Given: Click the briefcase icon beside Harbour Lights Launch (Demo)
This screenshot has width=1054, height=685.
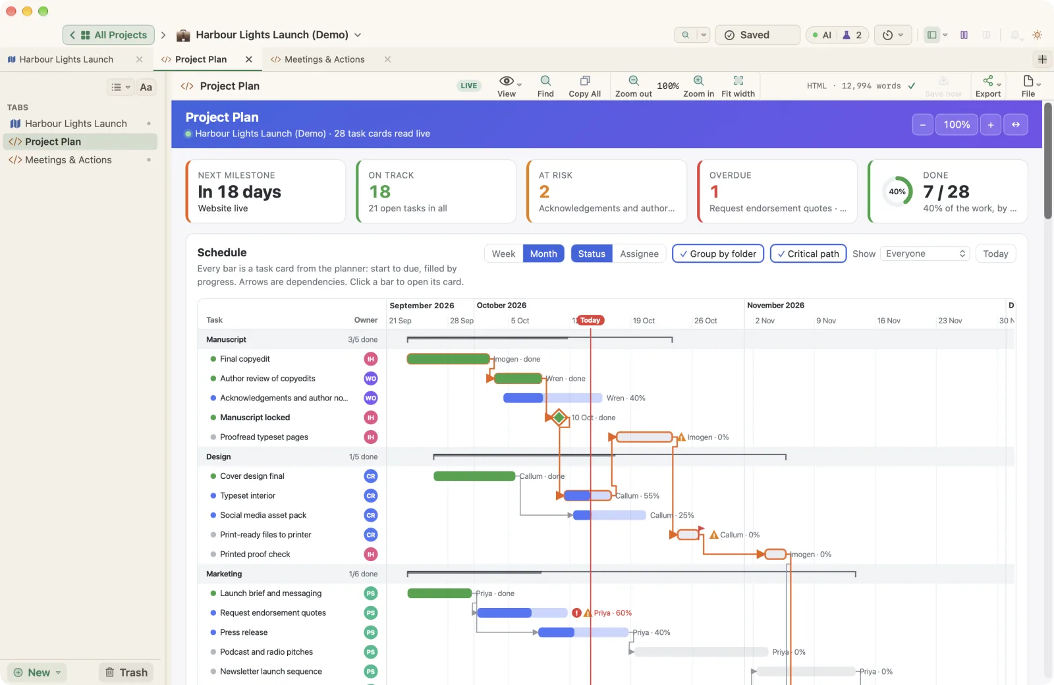Looking at the screenshot, I should [x=183, y=35].
